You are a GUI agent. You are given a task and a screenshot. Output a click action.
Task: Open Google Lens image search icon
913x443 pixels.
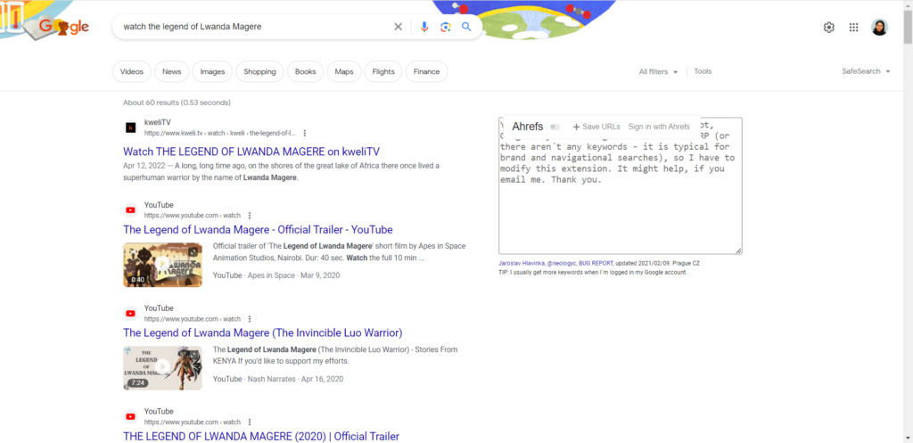pos(446,27)
